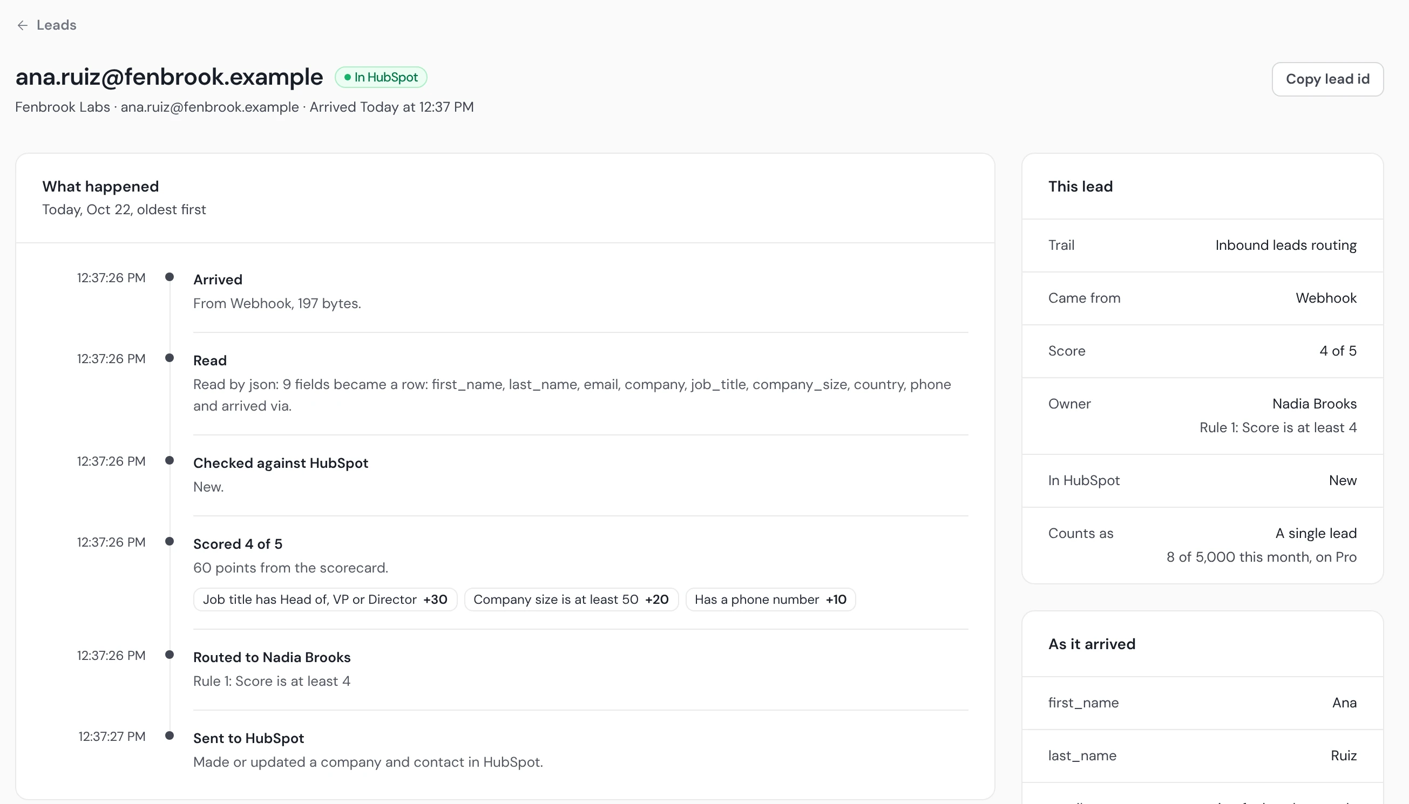Click the back arrow icon beside Leads
The width and height of the screenshot is (1409, 804).
22,25
